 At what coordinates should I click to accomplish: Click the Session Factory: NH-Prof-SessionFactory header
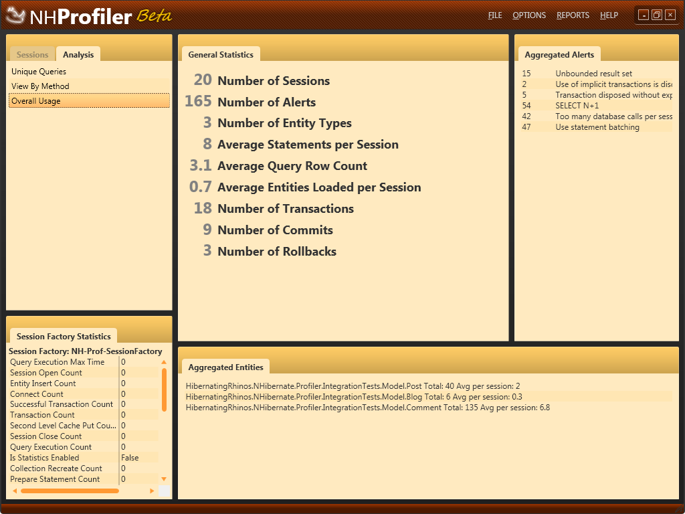click(85, 351)
